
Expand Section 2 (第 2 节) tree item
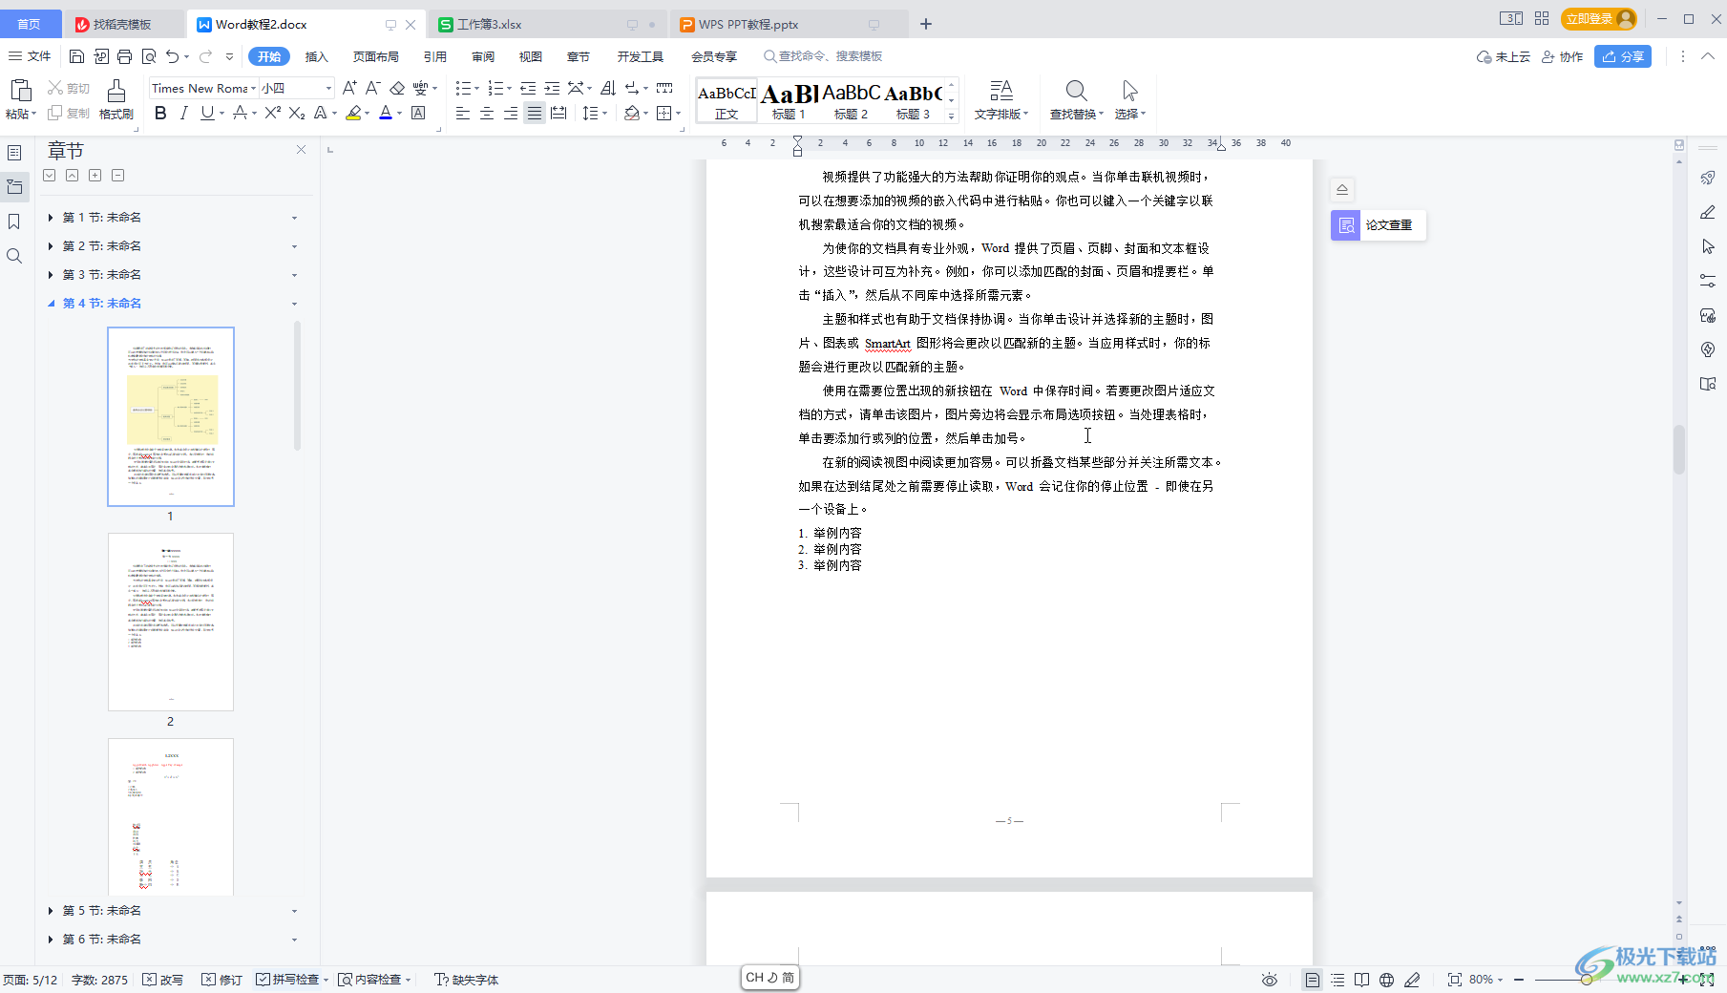coord(50,246)
